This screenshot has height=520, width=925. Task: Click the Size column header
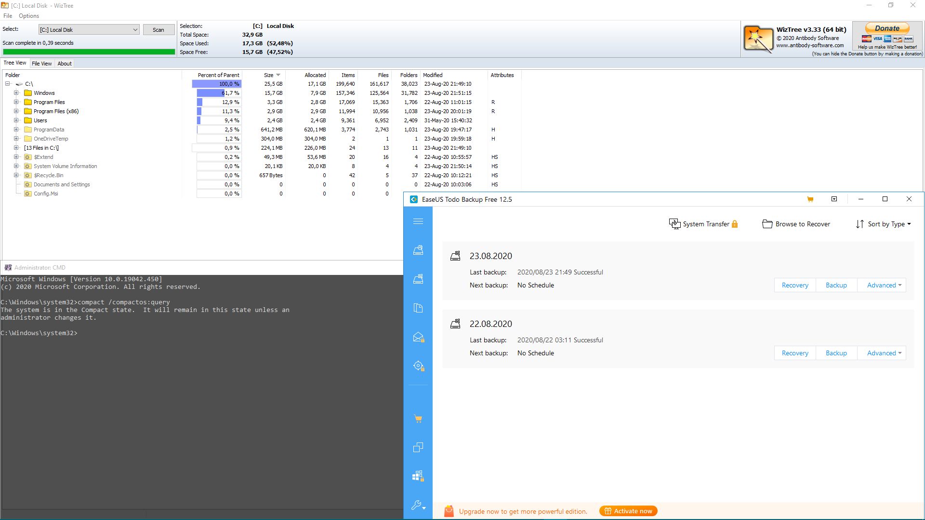(269, 75)
